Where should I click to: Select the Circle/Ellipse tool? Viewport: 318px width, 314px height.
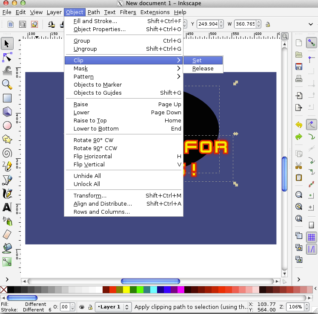tap(7, 125)
